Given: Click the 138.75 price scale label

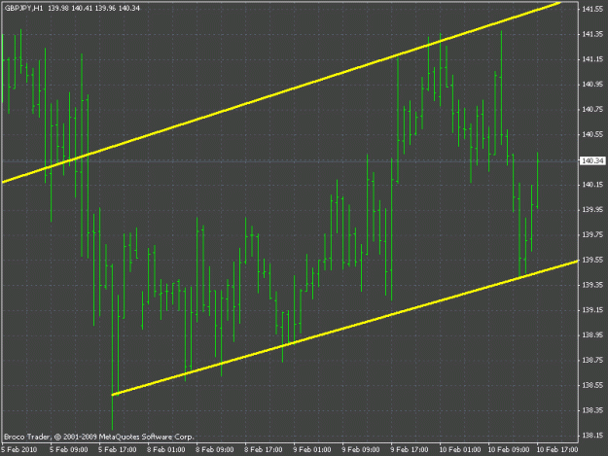Looking at the screenshot, I should coord(592,360).
